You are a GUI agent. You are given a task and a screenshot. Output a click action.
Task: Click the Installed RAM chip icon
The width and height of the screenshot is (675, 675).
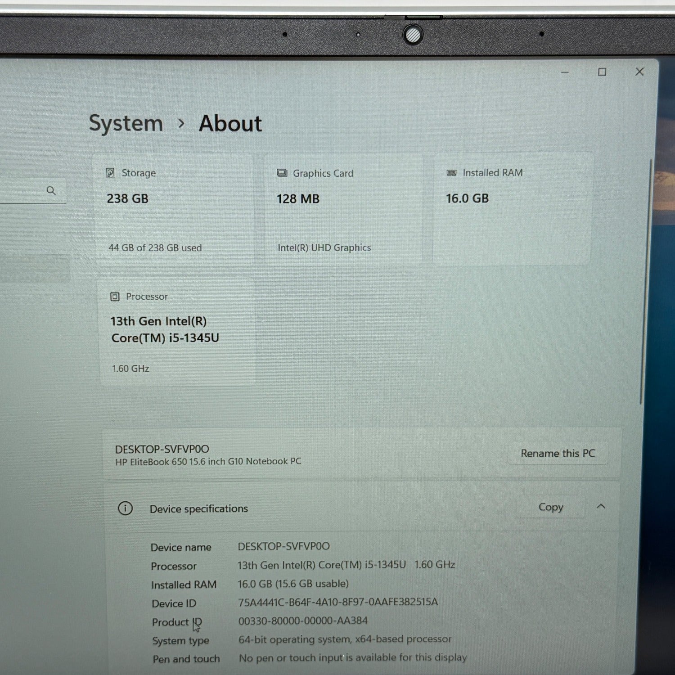pos(451,173)
